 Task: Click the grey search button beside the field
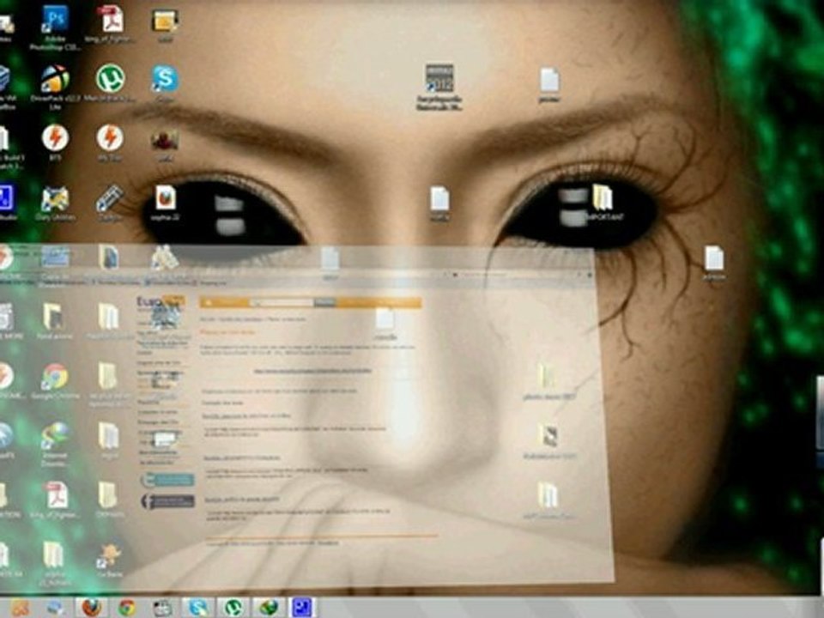pyautogui.click(x=324, y=303)
